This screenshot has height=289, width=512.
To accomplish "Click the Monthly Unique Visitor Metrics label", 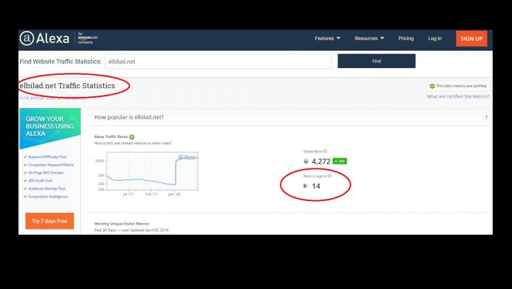I will 121,224.
